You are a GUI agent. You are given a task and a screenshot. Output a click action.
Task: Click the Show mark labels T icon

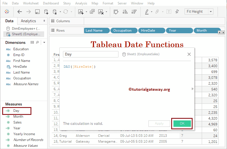click(169, 12)
